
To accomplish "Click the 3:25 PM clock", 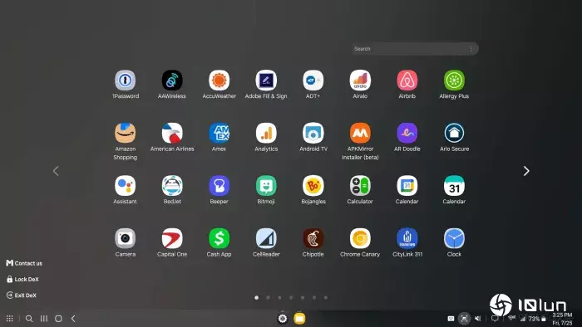I will (562, 315).
